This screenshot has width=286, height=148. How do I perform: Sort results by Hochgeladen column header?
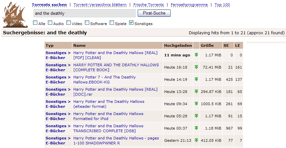(x=178, y=45)
